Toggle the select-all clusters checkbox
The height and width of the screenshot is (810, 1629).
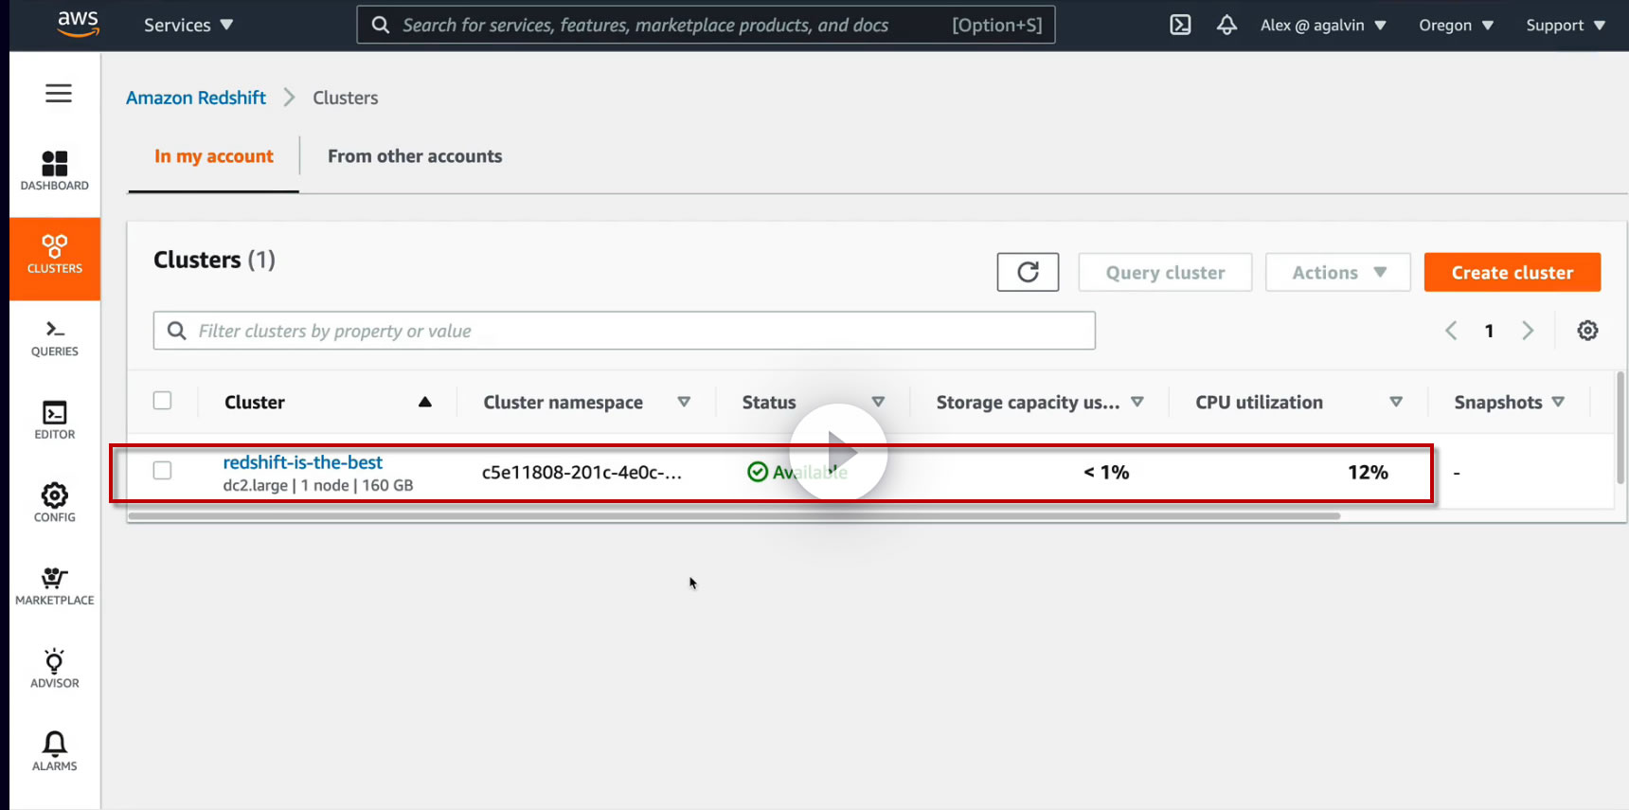[163, 401]
